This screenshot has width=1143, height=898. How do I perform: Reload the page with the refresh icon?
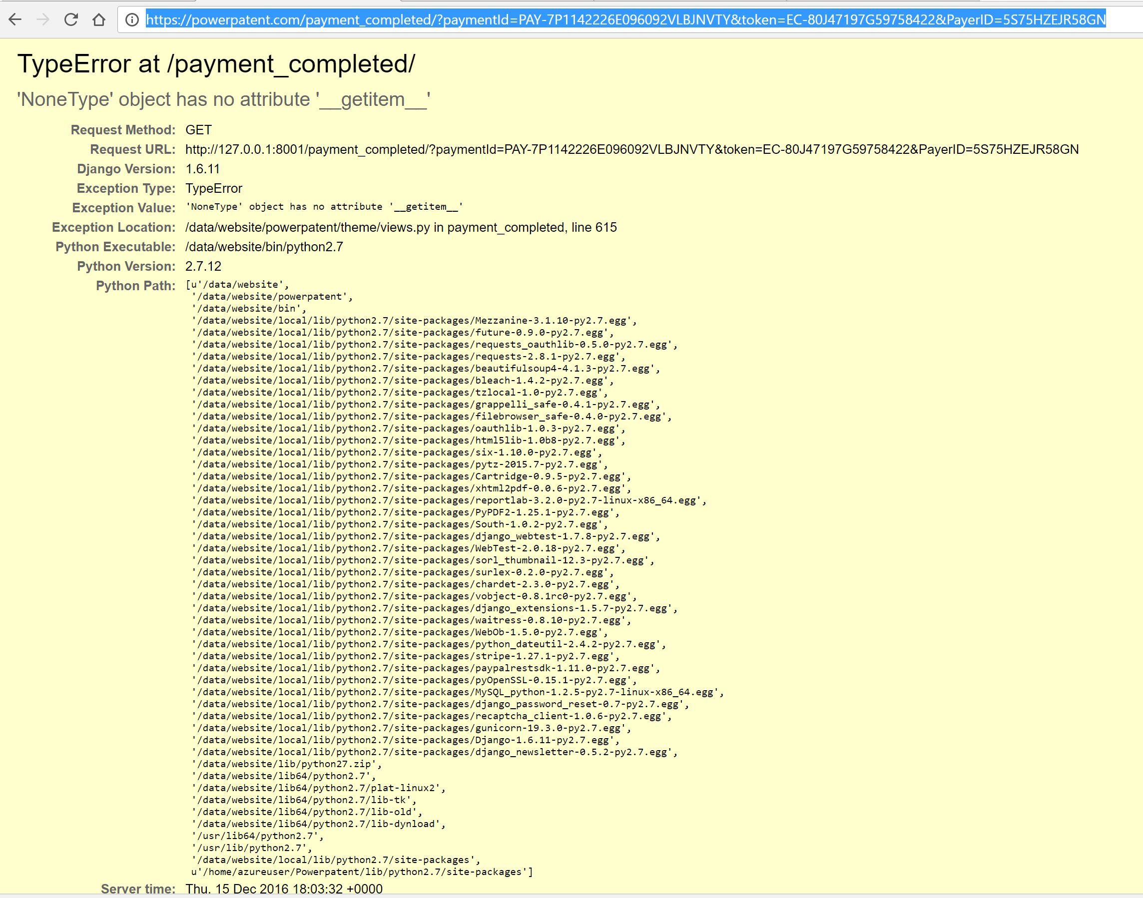(71, 20)
